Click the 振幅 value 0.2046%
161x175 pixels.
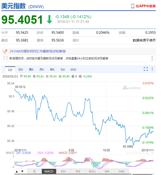[103, 33]
